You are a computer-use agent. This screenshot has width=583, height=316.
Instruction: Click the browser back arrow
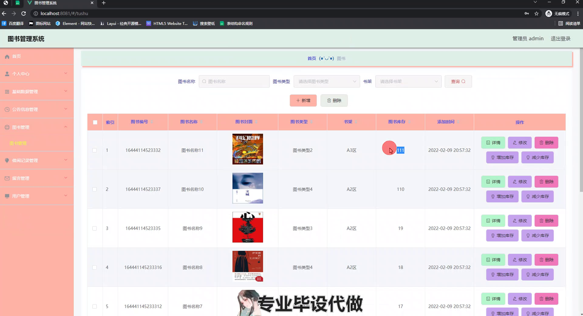pyautogui.click(x=4, y=13)
